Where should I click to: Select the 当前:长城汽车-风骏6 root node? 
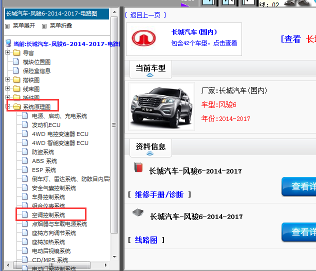pos(66,44)
